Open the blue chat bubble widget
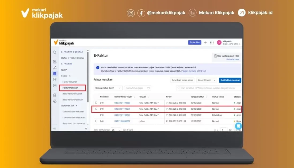294x168 pixels. click(238, 126)
